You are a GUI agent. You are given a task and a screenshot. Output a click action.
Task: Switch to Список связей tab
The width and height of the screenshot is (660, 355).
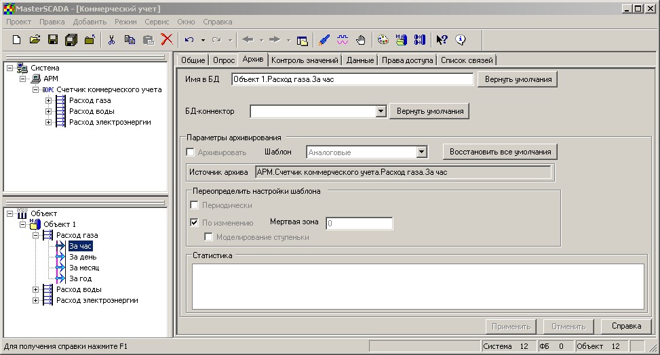(467, 60)
